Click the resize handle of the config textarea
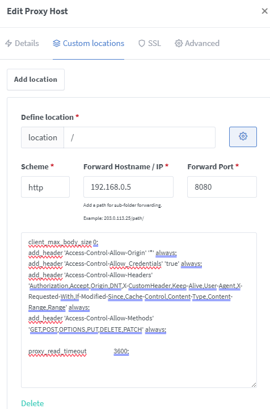This screenshot has width=270, height=409. [254, 385]
